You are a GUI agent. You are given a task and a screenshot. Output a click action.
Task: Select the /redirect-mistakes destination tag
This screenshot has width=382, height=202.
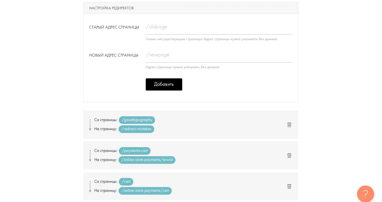136,129
